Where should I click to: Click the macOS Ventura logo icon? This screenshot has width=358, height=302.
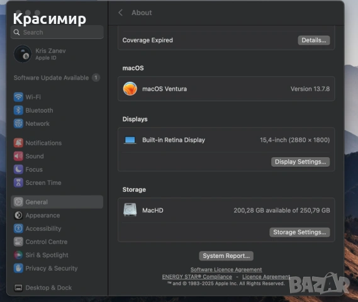coord(130,89)
